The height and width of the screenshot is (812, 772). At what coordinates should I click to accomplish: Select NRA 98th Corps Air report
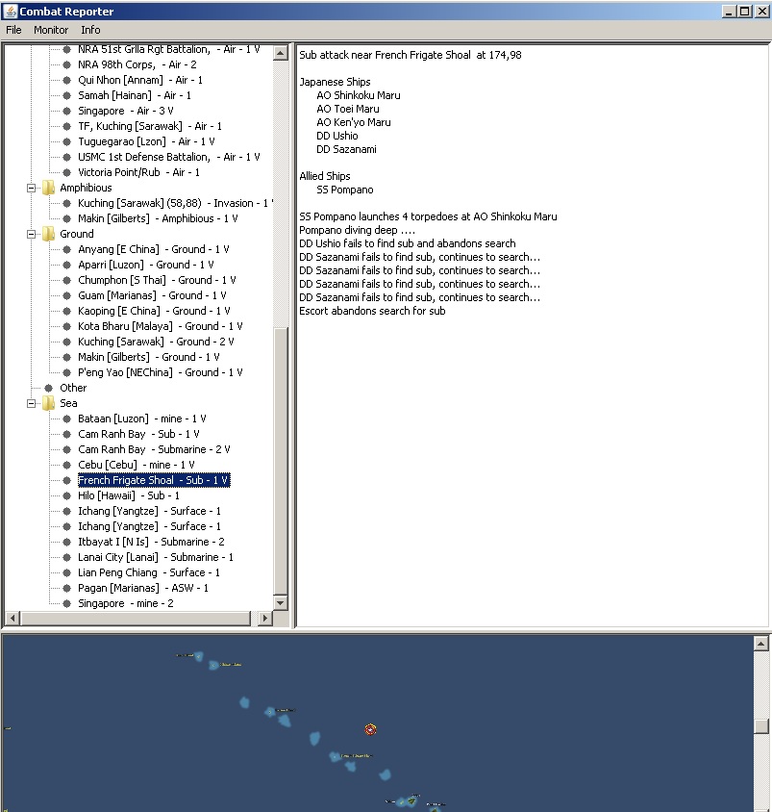point(137,64)
